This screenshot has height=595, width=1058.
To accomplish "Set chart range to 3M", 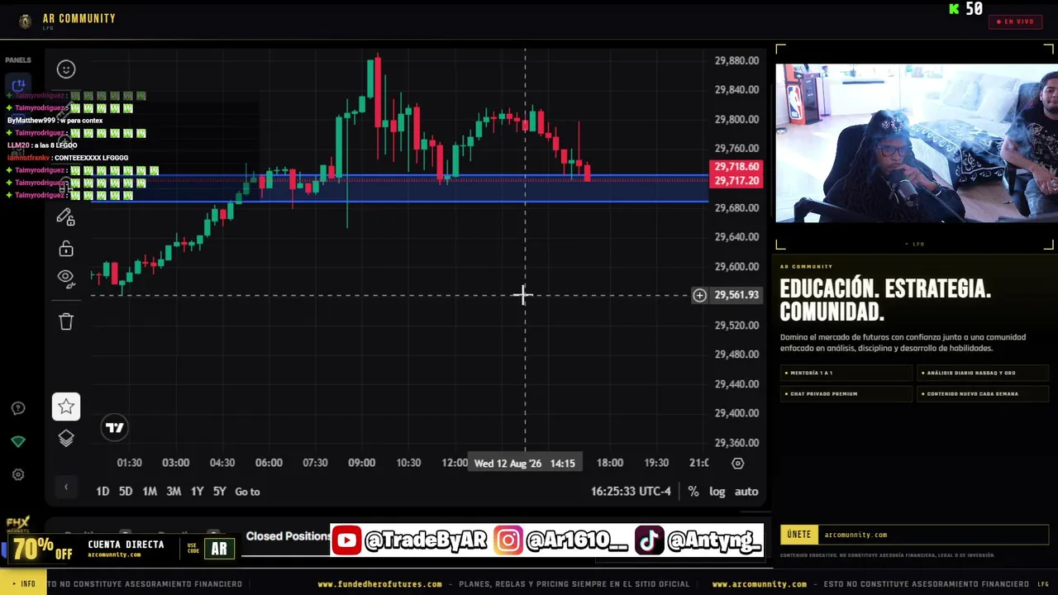I will (174, 491).
